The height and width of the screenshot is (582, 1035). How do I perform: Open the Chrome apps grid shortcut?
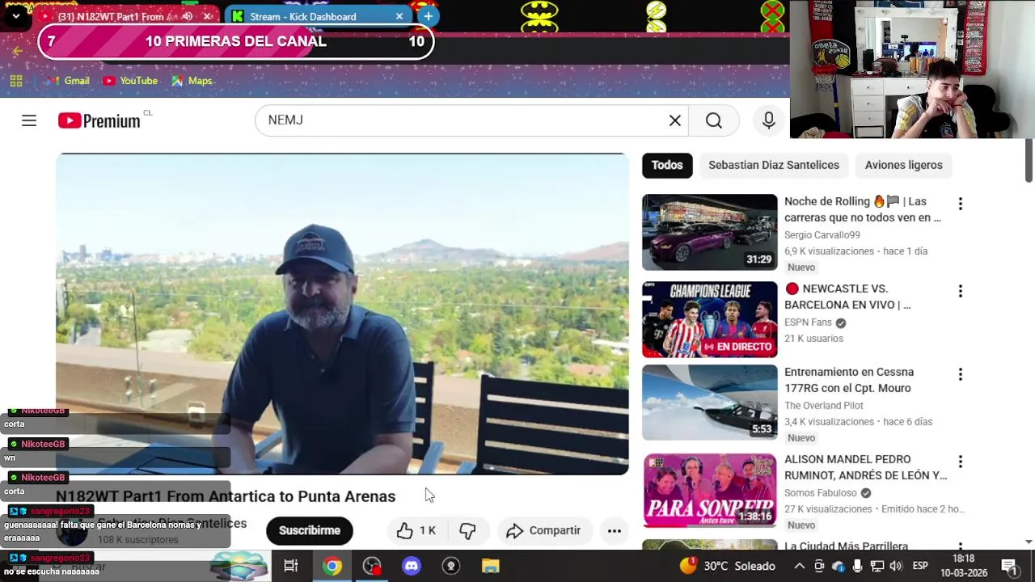[16, 81]
